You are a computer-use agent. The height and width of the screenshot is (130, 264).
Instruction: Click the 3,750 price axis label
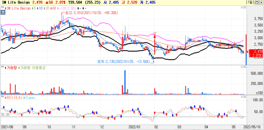pos(258,18)
